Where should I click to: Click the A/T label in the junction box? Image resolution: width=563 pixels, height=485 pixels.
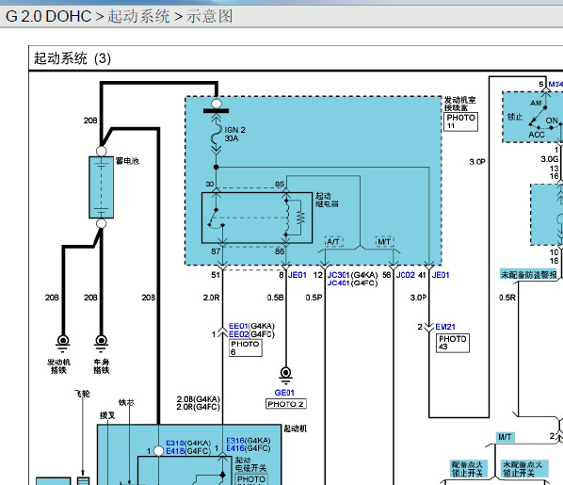pos(333,241)
